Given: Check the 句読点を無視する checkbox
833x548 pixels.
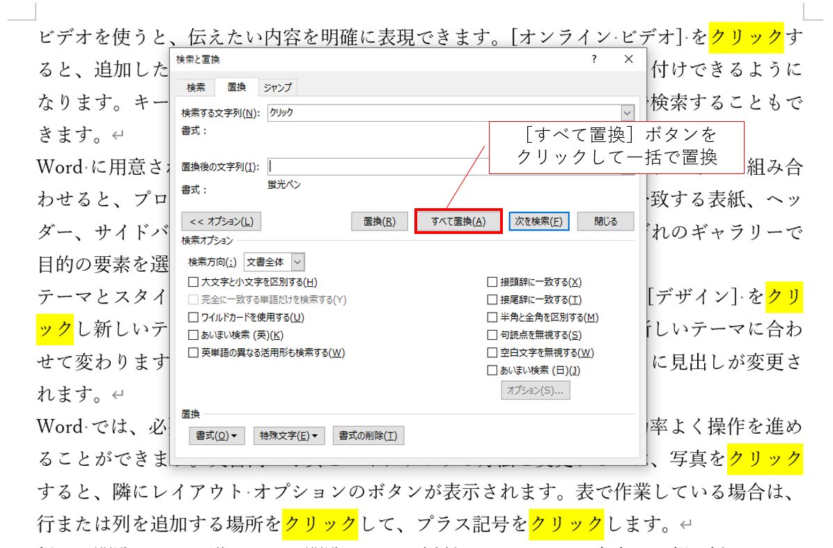Looking at the screenshot, I should (x=492, y=335).
